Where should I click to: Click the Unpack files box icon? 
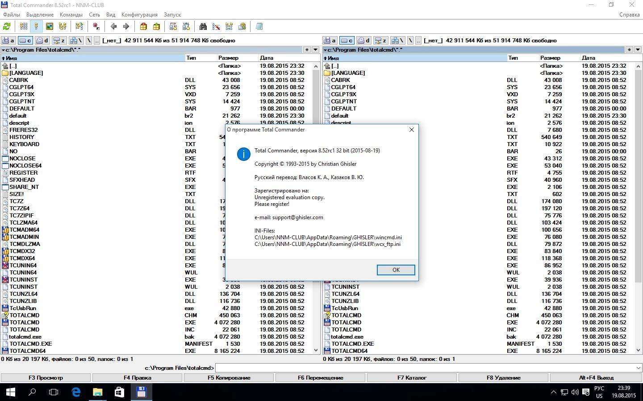tap(156, 26)
